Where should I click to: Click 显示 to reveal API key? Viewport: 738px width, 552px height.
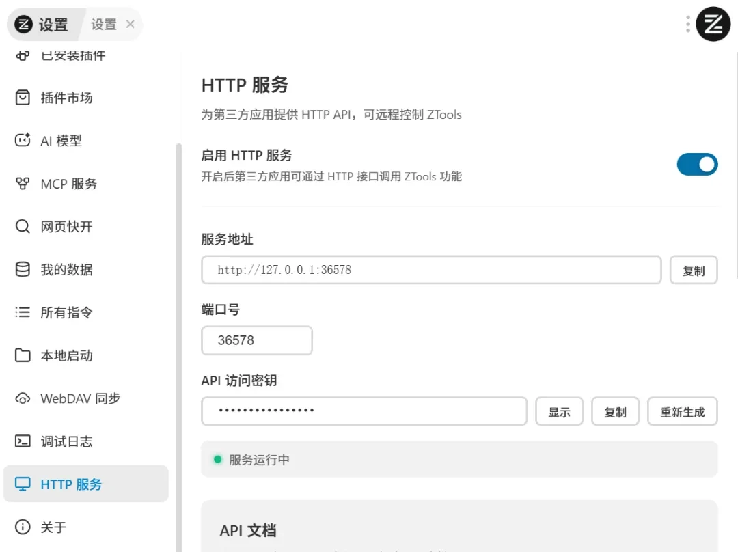pos(559,411)
